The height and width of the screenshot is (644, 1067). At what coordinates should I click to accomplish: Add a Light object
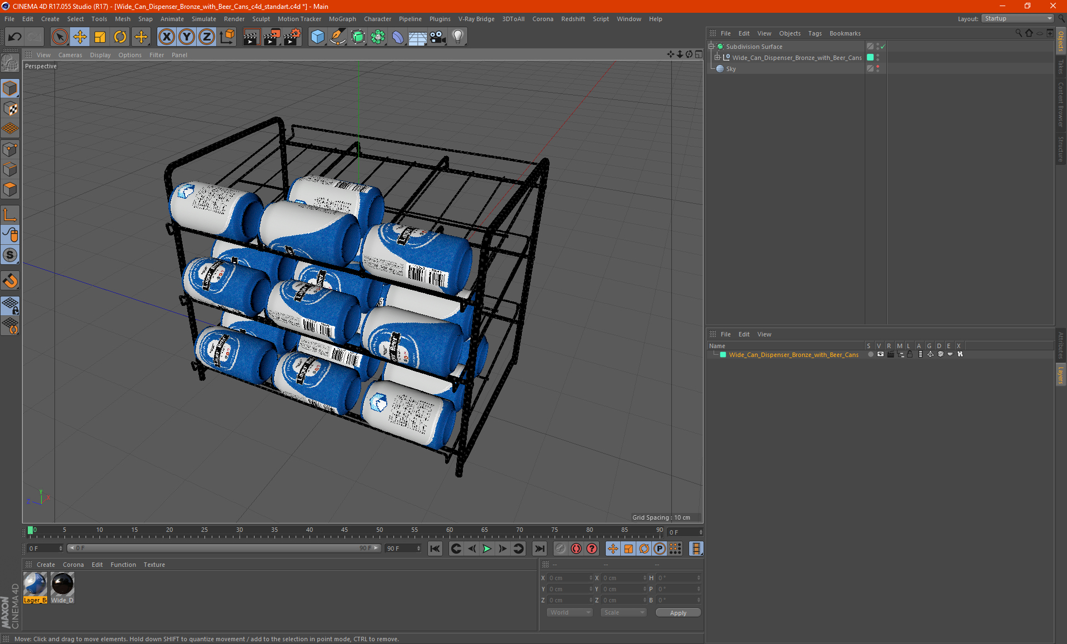457,37
